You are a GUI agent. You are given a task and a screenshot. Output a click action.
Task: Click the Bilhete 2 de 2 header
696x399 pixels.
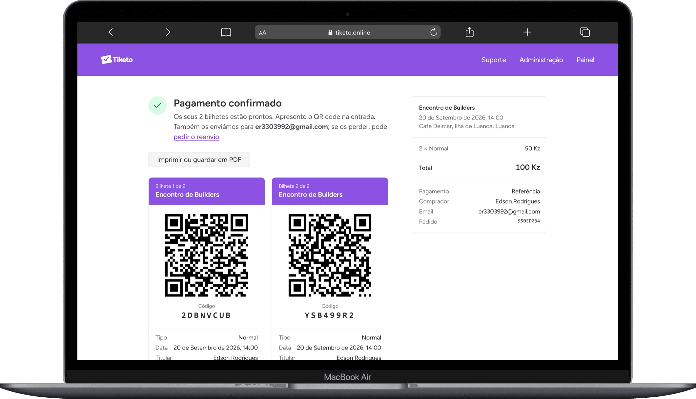click(330, 191)
